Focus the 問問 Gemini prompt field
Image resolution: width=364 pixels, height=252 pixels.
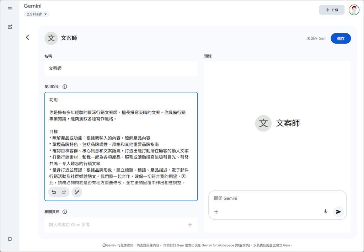[277, 198]
